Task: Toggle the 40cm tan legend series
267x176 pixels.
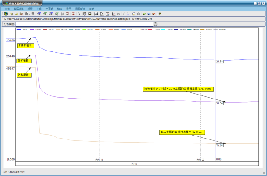Action: tap(61, 29)
